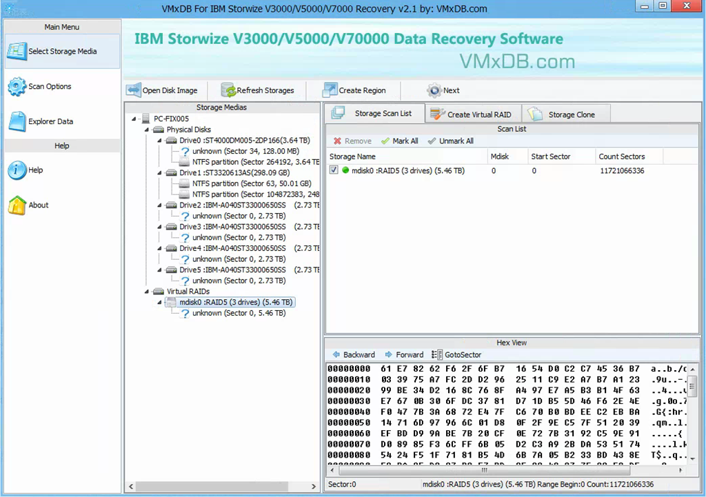706x497 pixels.
Task: Select NTFS partition (Sector 63, 50.01 GB)
Action: click(252, 183)
